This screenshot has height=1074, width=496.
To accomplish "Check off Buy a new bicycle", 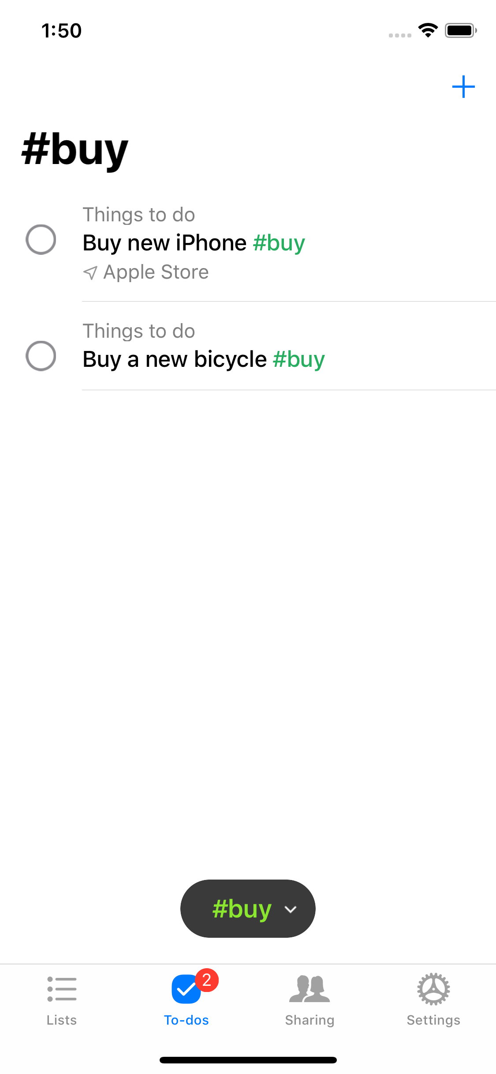I will pyautogui.click(x=41, y=356).
